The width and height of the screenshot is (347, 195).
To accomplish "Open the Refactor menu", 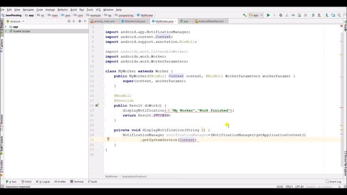I will pyautogui.click(x=63, y=10).
